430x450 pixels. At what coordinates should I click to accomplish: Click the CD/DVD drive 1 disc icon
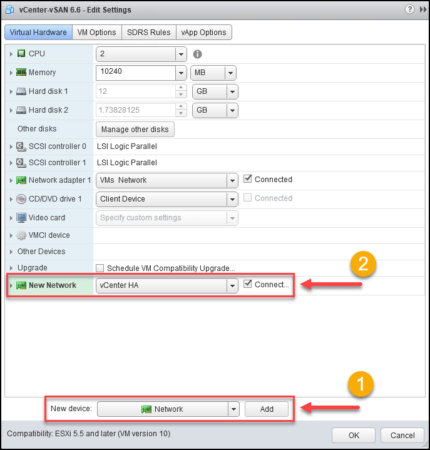21,199
